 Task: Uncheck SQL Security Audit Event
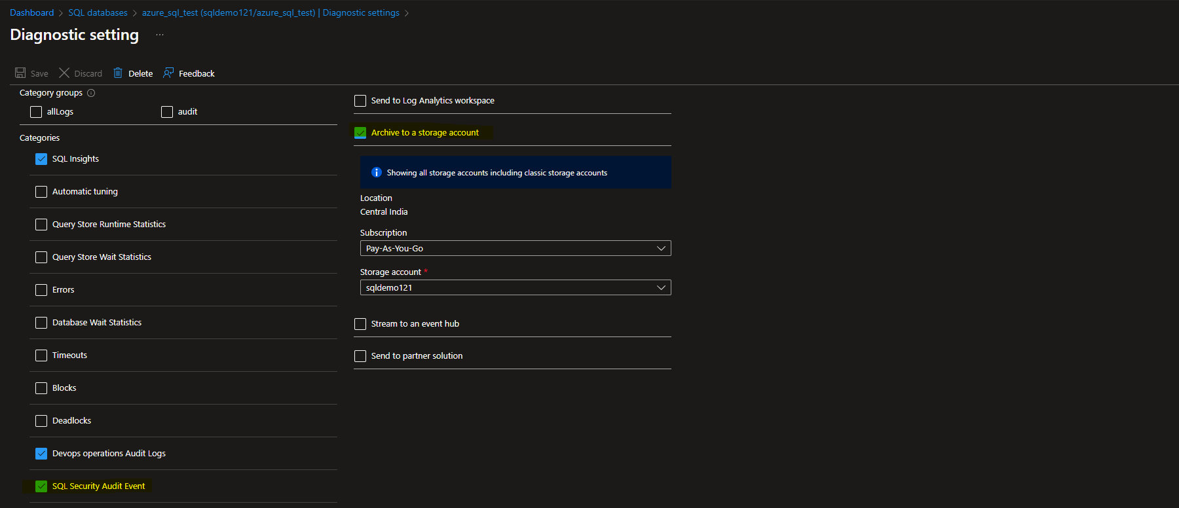(x=41, y=486)
